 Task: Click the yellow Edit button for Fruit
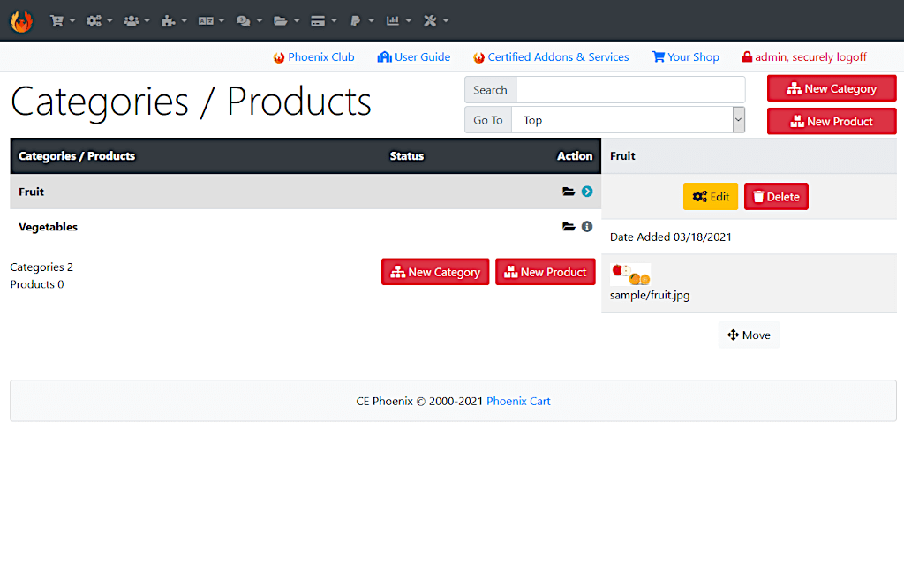[x=710, y=197]
